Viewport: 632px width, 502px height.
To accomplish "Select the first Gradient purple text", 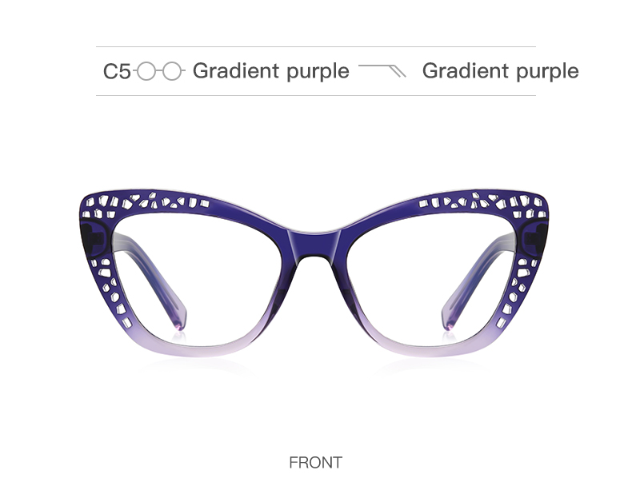I will (x=271, y=71).
